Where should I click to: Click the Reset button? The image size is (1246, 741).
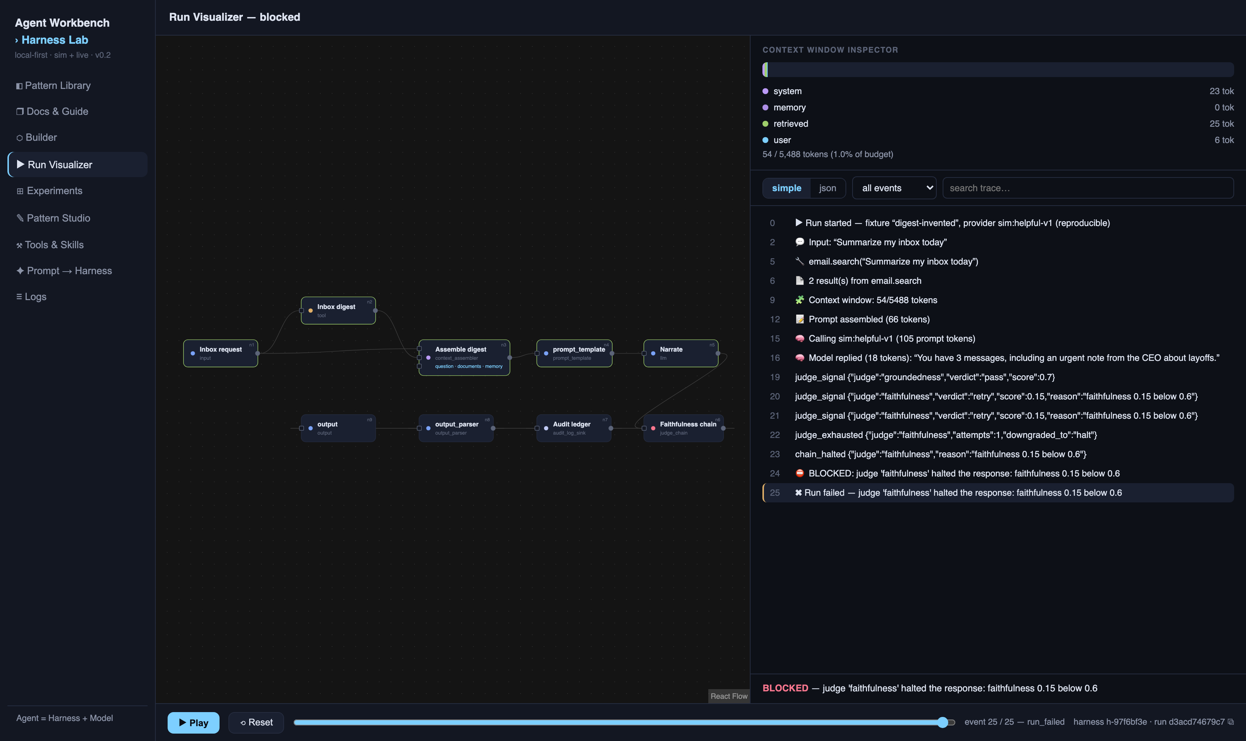tap(256, 722)
